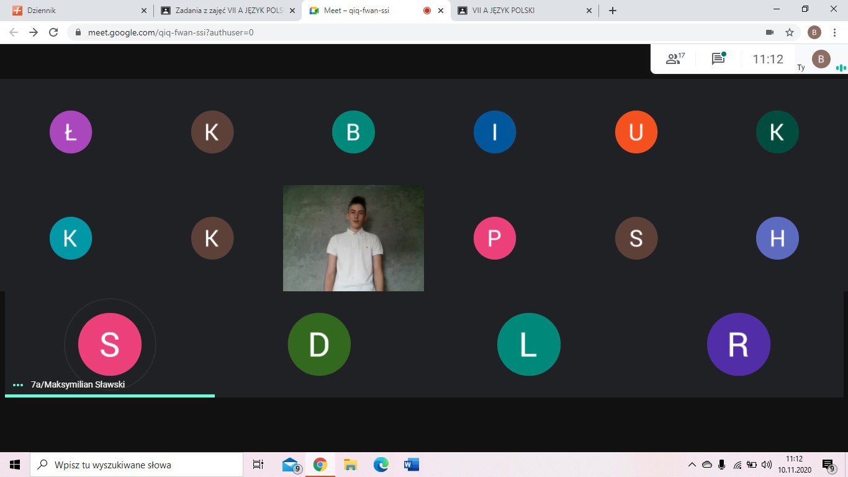Open Wi-Fi network settings tray icon
The width and height of the screenshot is (848, 477).
point(737,465)
